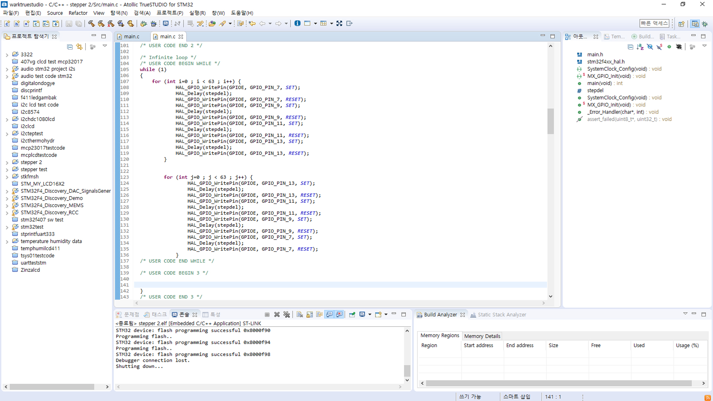This screenshot has height=401, width=713.
Task: Open the Refactor menu
Action: pyautogui.click(x=78, y=13)
